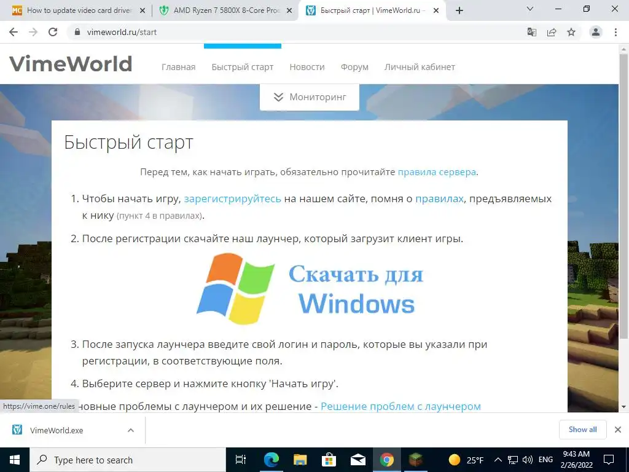
Task: Click the scrollbar down arrow
Action: pos(623,407)
